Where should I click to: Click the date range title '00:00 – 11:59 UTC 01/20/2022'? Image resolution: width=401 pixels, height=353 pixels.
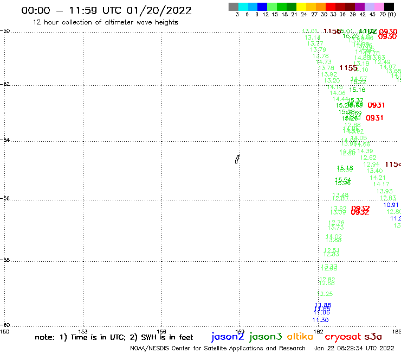point(106,10)
